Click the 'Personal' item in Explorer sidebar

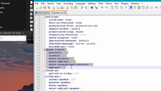coord(5,3)
